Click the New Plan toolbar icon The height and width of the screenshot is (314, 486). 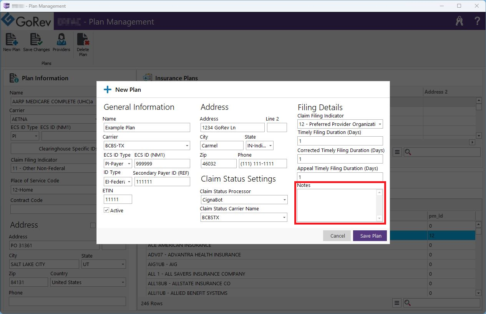12,40
